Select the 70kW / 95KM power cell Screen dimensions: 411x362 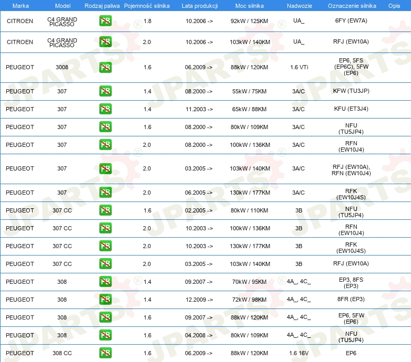pyautogui.click(x=249, y=282)
